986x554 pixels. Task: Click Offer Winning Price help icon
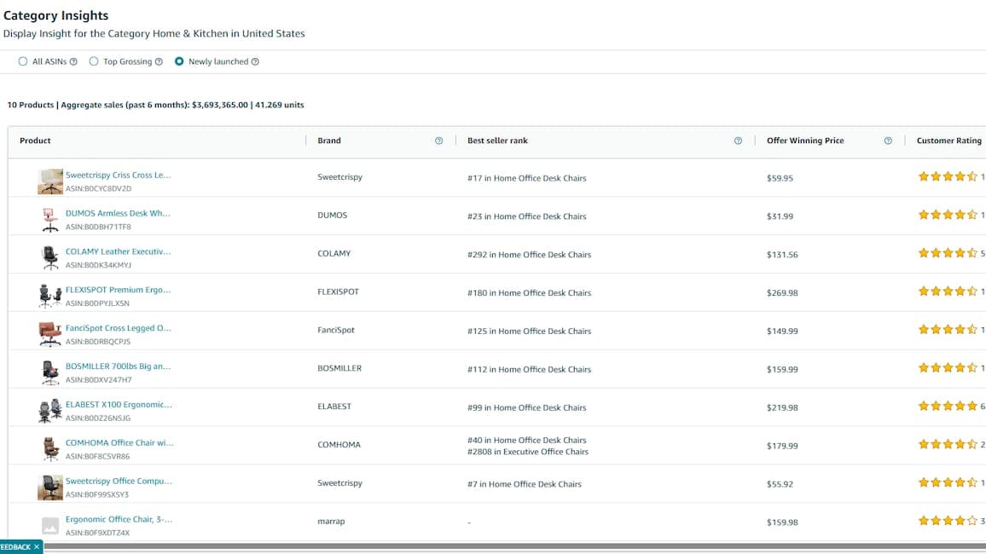tap(888, 141)
